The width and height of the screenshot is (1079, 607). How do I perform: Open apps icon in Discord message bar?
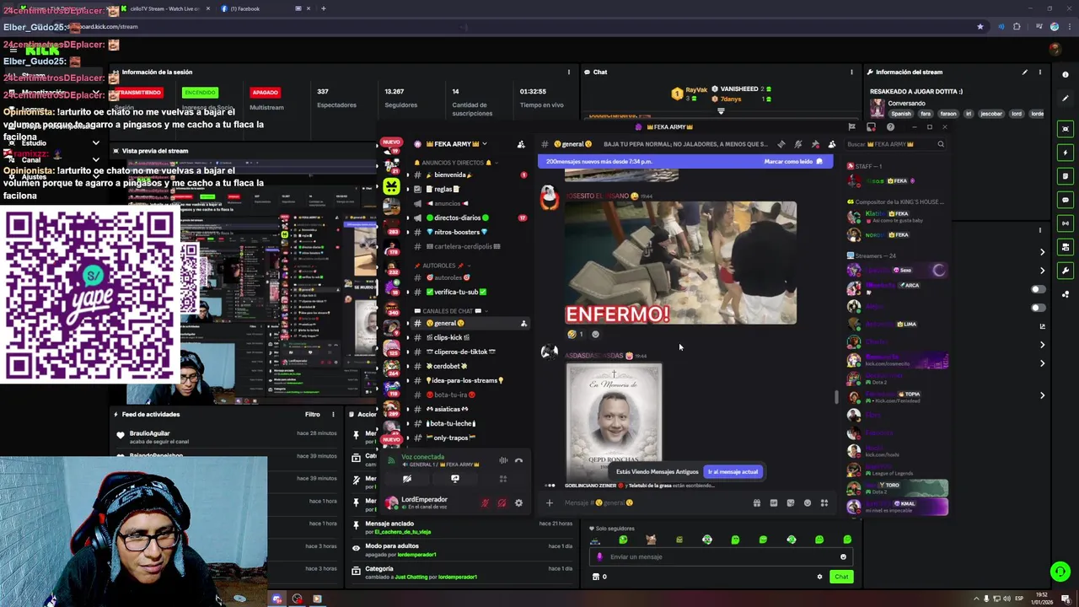click(x=824, y=503)
